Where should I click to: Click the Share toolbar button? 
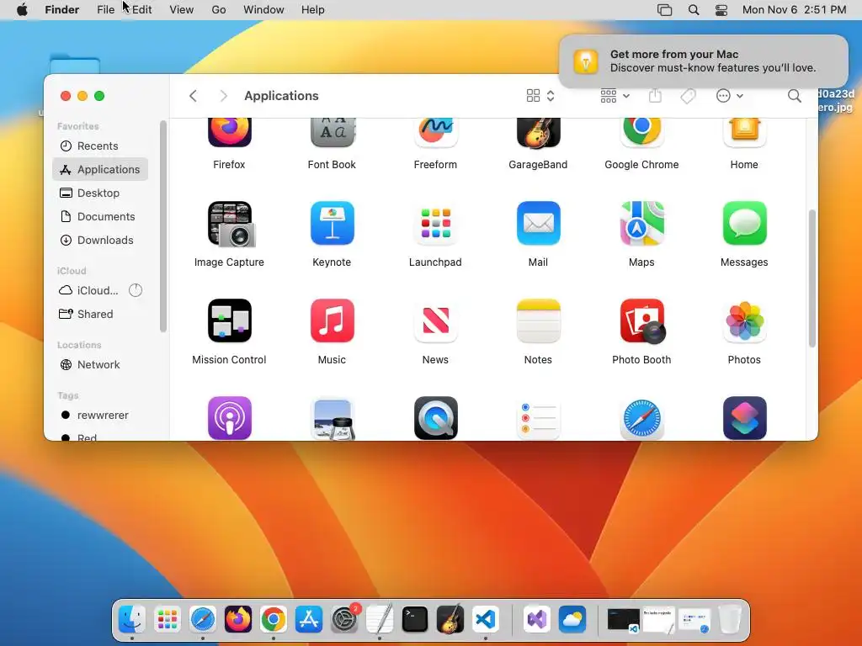[655, 96]
